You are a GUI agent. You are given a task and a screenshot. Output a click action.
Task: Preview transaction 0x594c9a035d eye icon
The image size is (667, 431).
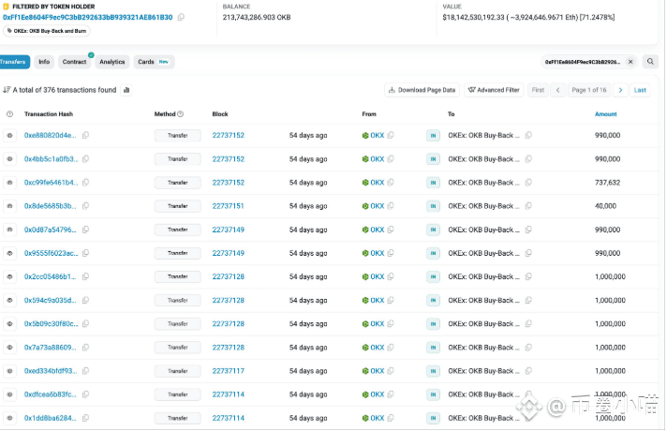pos(9,301)
